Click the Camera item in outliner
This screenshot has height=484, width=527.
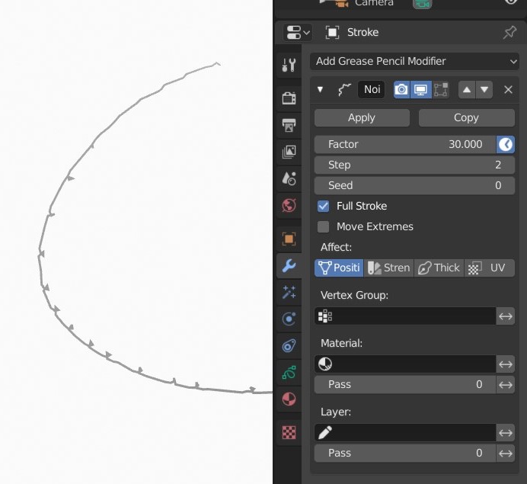click(x=374, y=3)
